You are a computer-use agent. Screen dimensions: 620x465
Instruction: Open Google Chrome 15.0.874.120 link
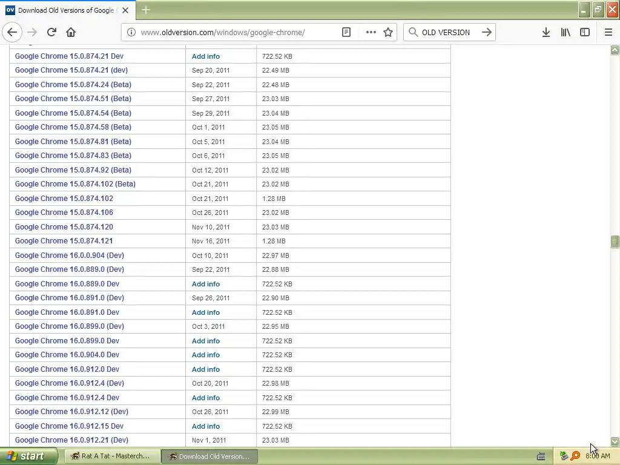click(x=64, y=227)
